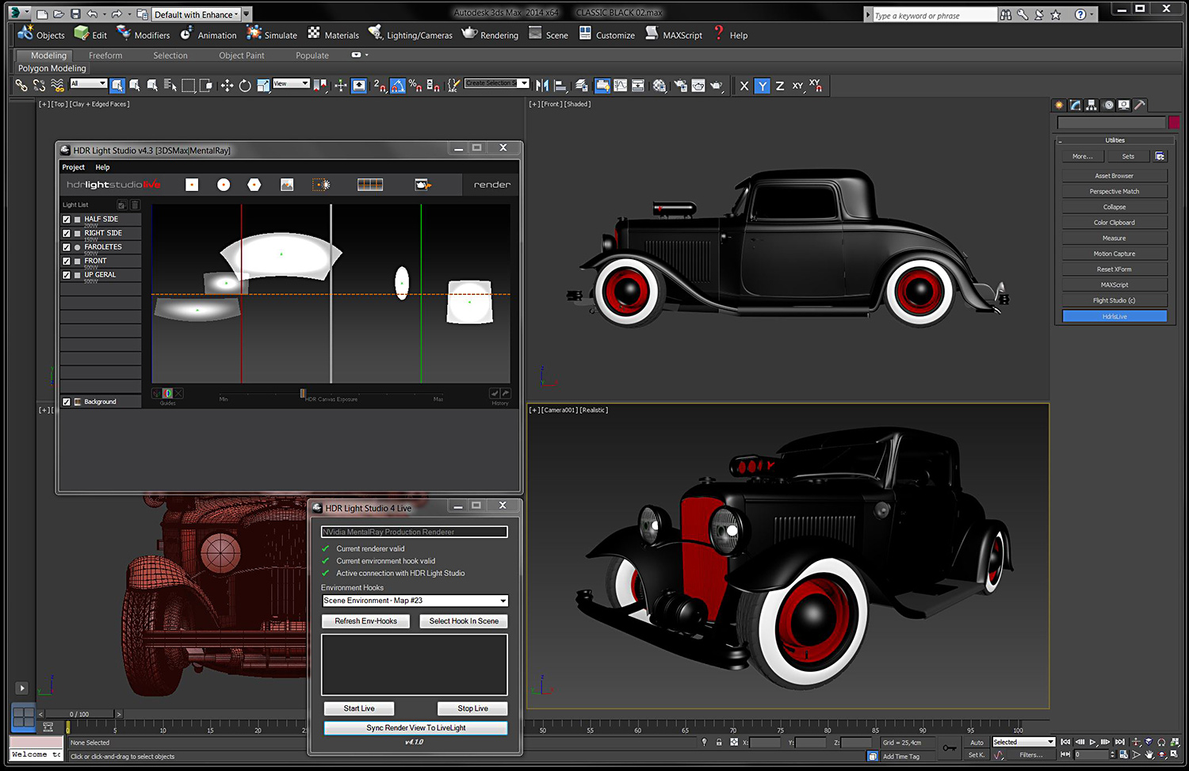Activate the Select and Move tool
The image size is (1189, 771).
tap(227, 86)
